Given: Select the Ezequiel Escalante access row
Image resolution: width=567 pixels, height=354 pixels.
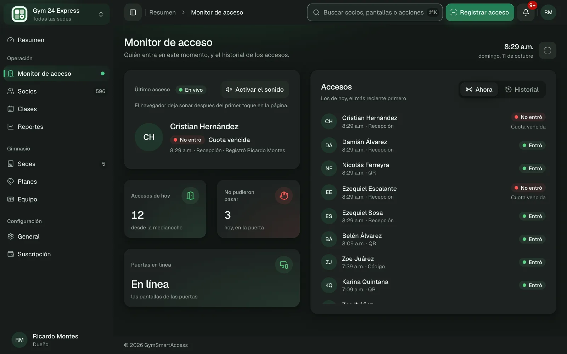Looking at the screenshot, I should 433,192.
